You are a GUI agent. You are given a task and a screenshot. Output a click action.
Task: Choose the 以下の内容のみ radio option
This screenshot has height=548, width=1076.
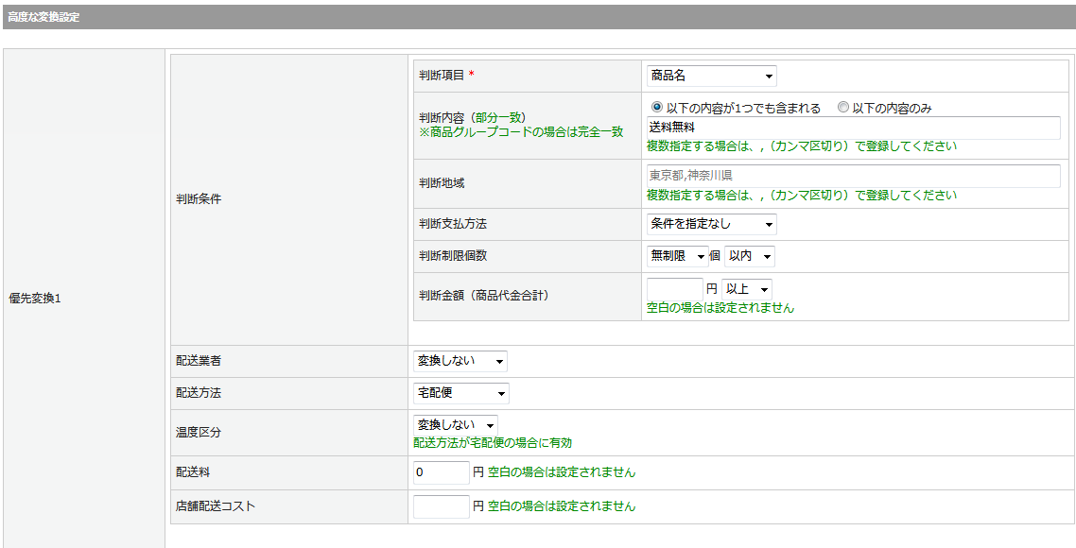[x=843, y=108]
